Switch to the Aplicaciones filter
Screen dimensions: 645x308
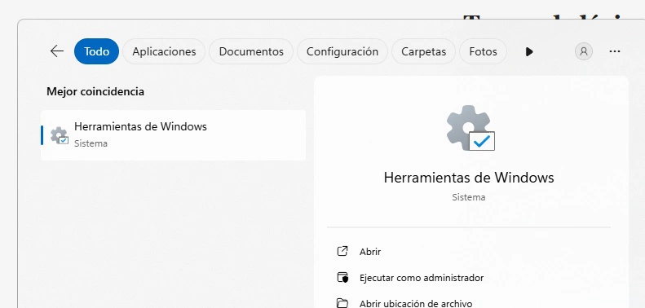[x=164, y=51]
